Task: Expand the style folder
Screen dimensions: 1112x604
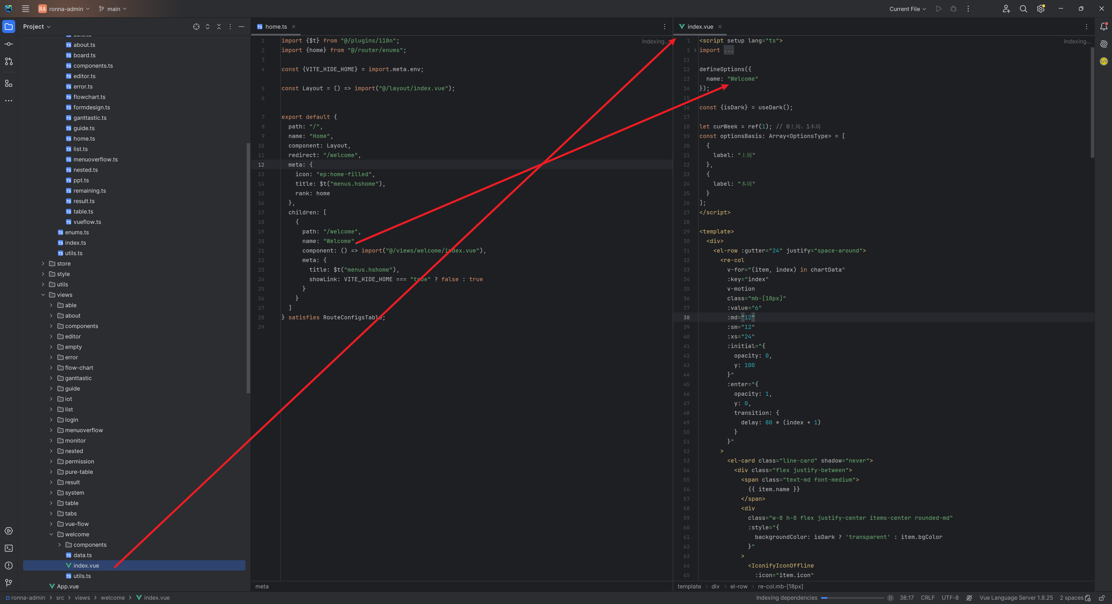Action: pyautogui.click(x=43, y=274)
